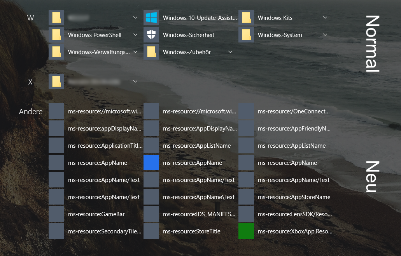Screen dimensions: 401x256
Task: Click the X letter group header
Action: click(x=30, y=82)
